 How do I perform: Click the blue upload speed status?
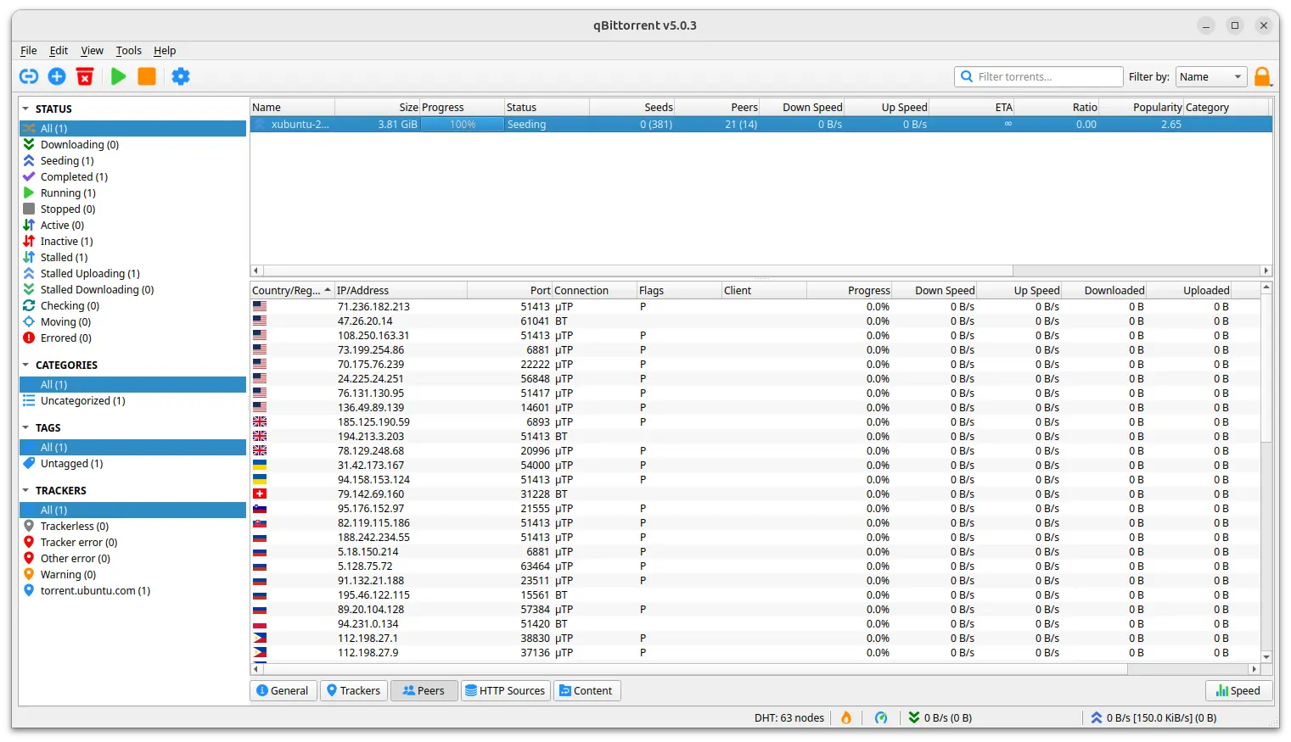[1153, 717]
